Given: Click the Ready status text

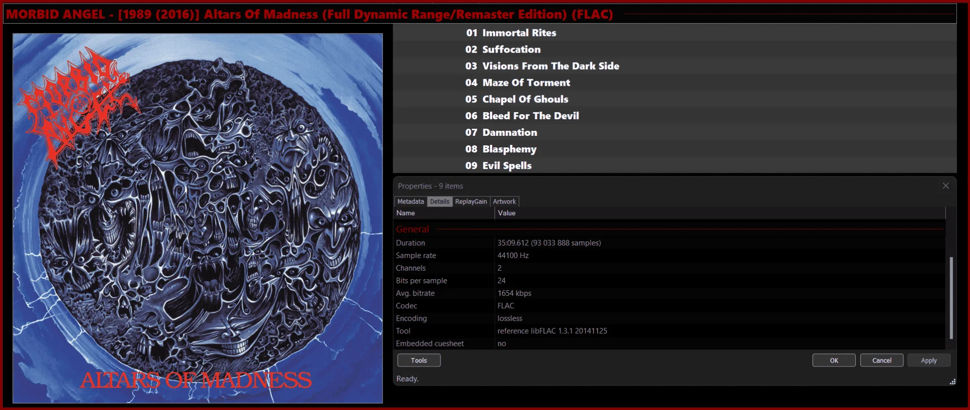Looking at the screenshot, I should 407,379.
